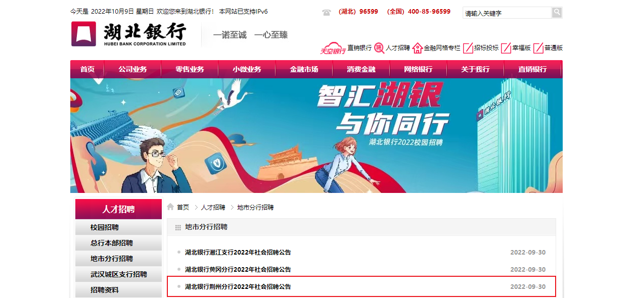
Task: Click the search magnifier icon
Action: click(x=557, y=13)
